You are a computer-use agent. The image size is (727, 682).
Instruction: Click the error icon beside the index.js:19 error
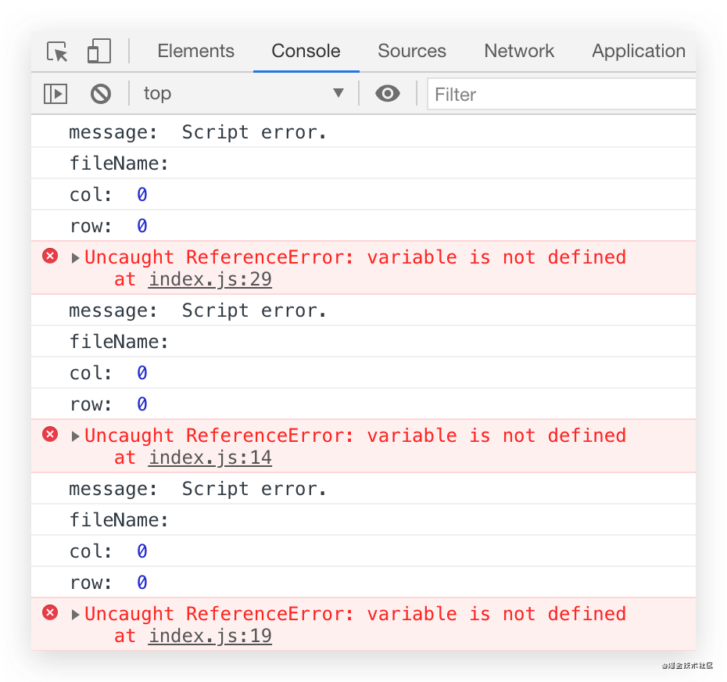point(50,612)
